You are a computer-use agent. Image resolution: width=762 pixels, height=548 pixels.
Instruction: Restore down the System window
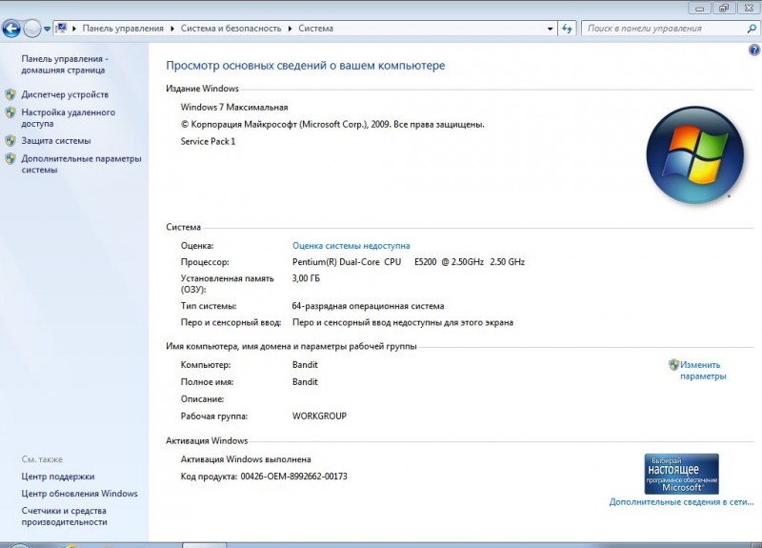[x=724, y=8]
